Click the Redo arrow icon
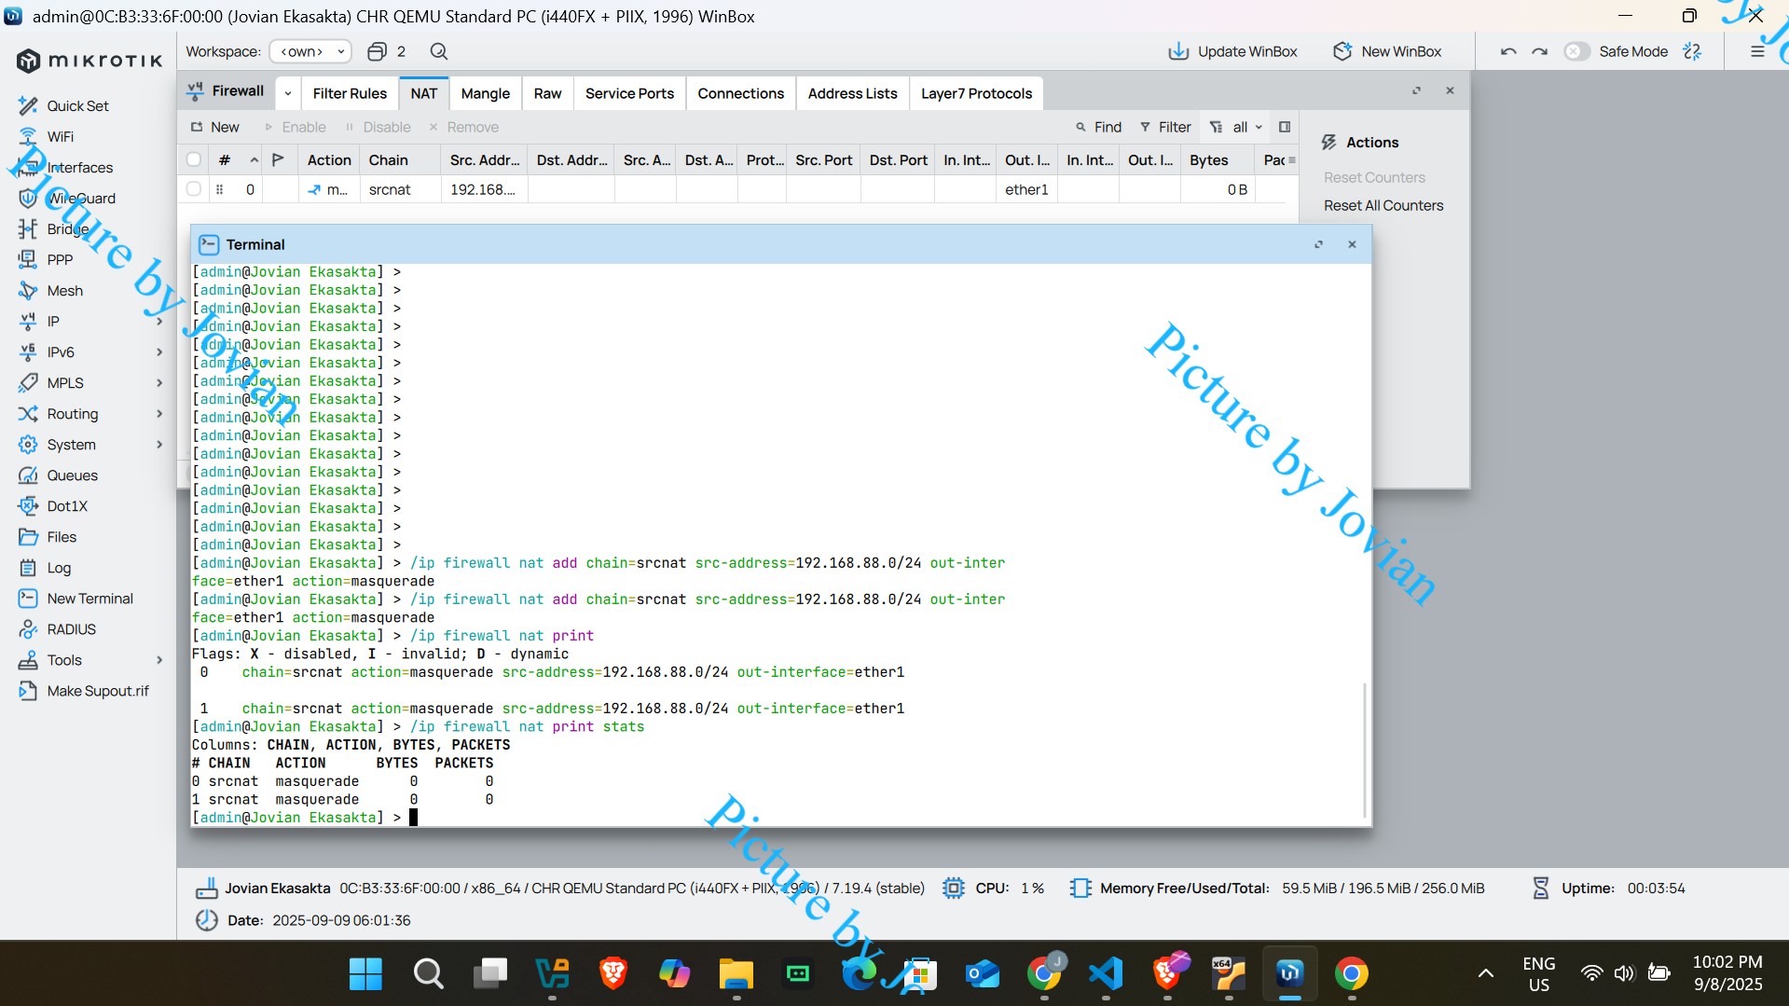1789x1006 pixels. (x=1539, y=51)
